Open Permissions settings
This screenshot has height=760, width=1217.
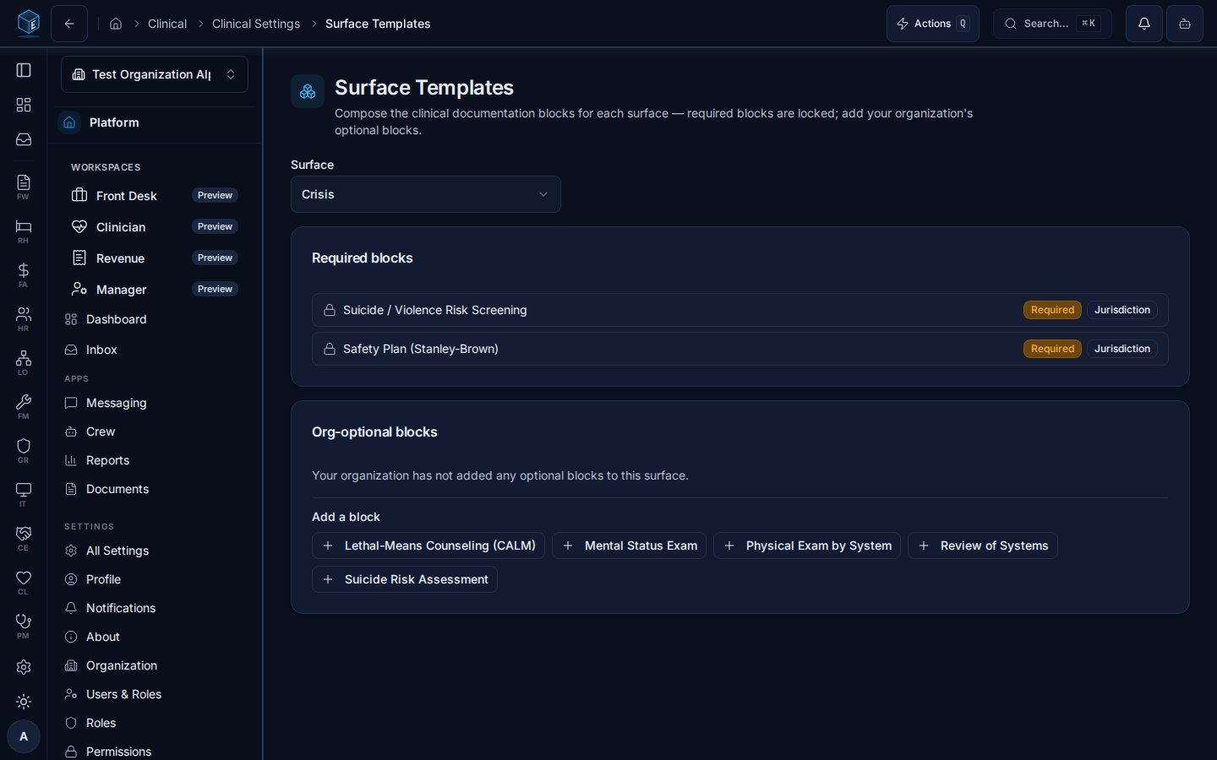pyautogui.click(x=155, y=752)
